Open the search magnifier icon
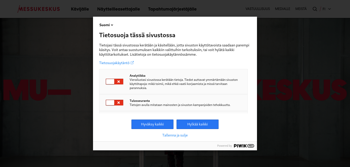Viewport: 350px width, 167px height. 315,9
